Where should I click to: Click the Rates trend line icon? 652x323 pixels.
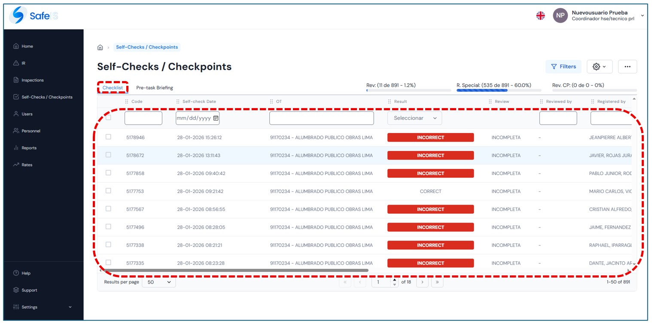tap(16, 165)
